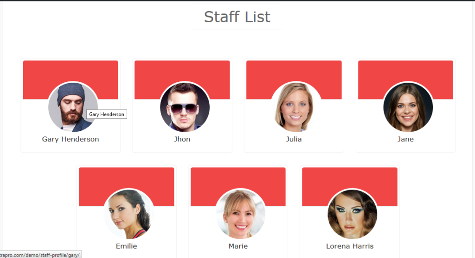This screenshot has width=475, height=258.
Task: Open the Jane name link
Action: pyautogui.click(x=405, y=139)
